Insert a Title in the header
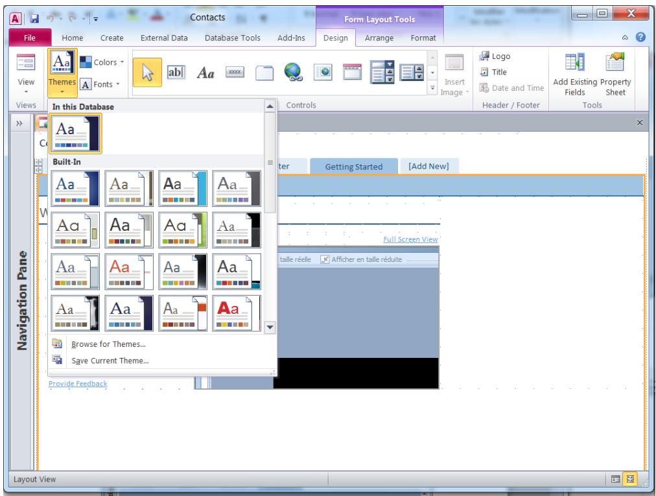 (x=493, y=72)
